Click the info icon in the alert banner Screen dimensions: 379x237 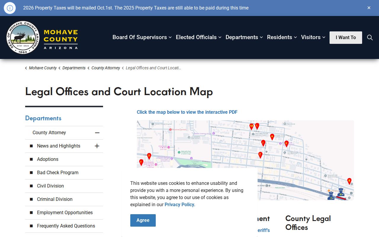coord(10,8)
